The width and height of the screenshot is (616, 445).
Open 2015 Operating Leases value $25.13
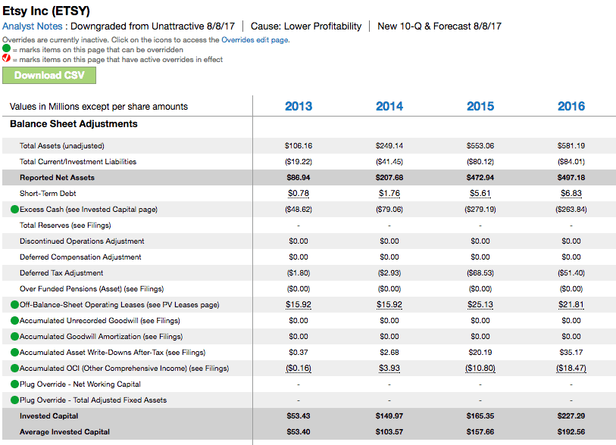tap(480, 305)
